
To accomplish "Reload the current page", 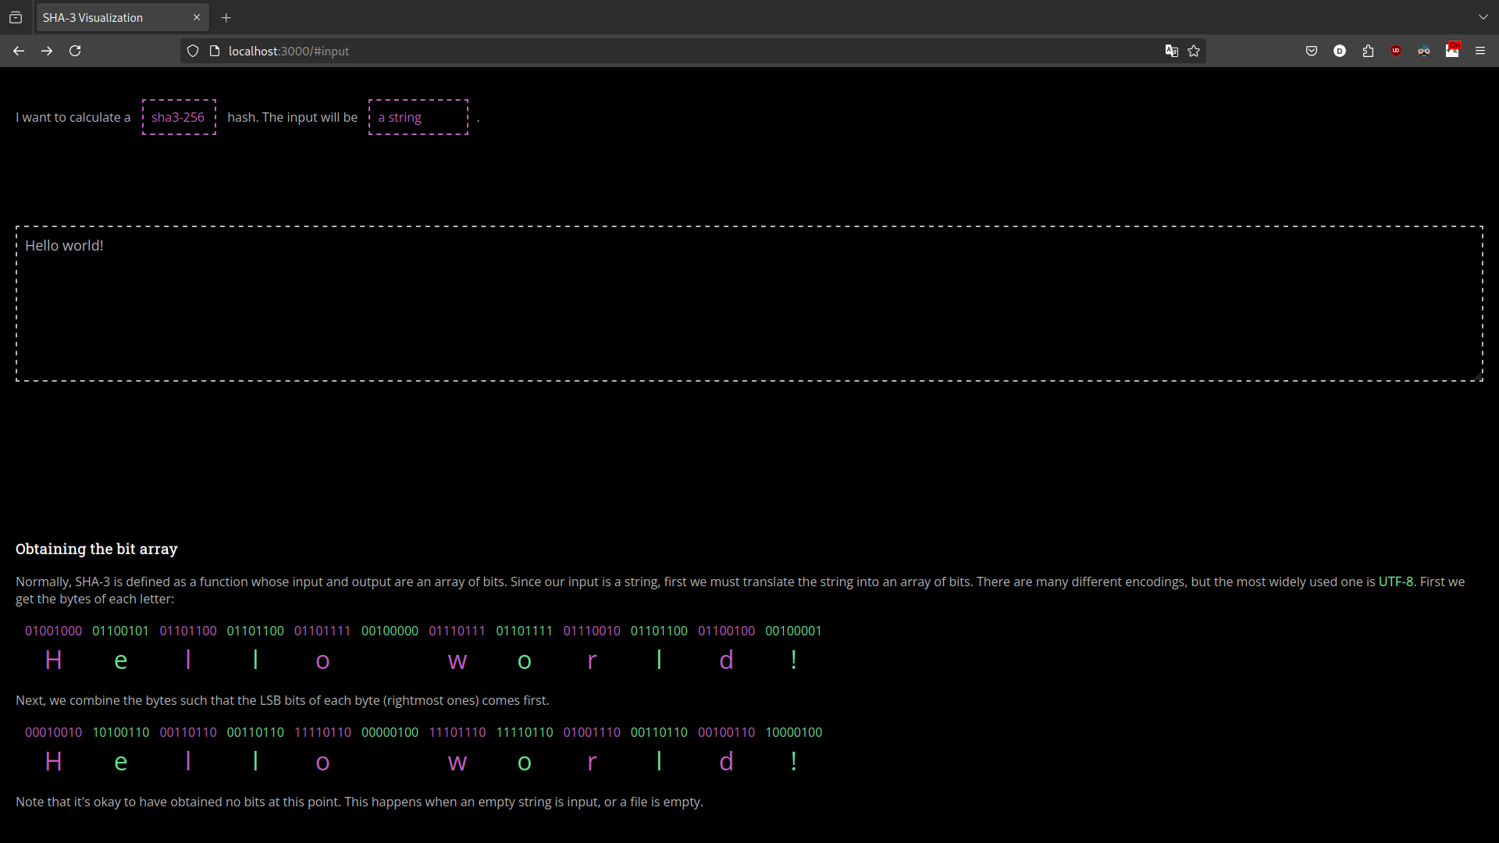I will (x=74, y=51).
